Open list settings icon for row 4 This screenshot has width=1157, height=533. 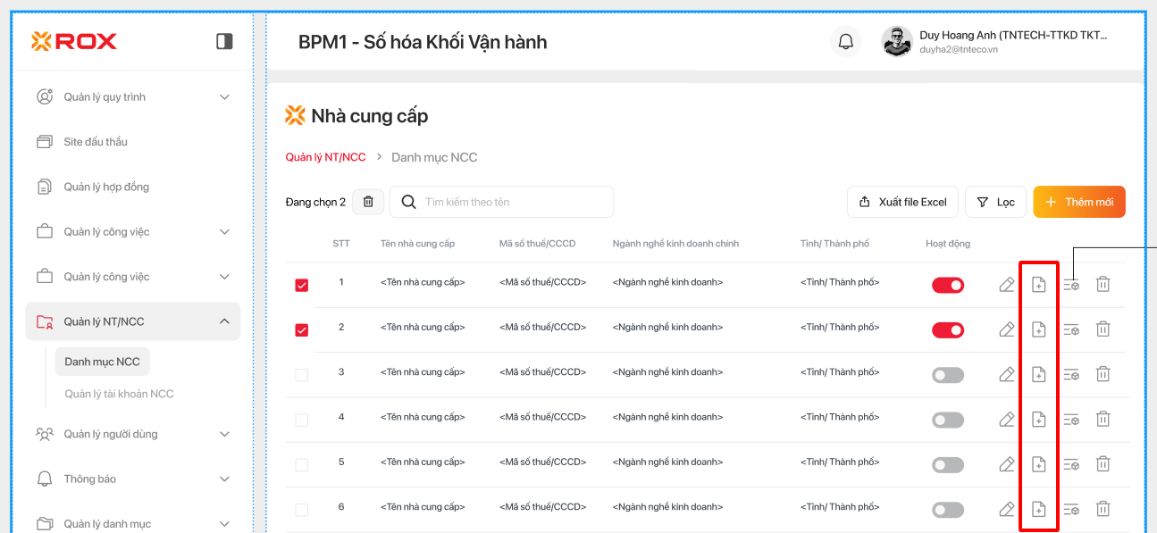tap(1071, 420)
